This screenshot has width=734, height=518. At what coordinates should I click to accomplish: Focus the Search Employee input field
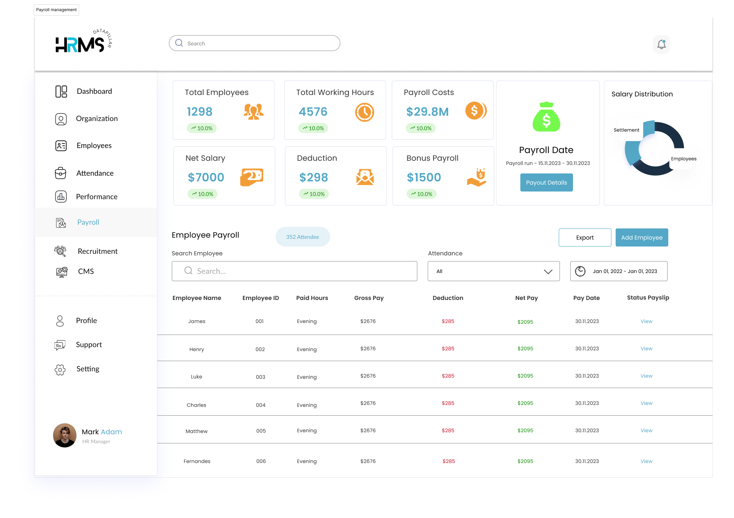pos(294,271)
